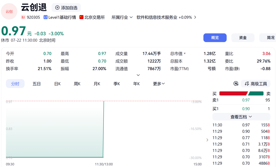
Task: Click the 云创 round stock logo
Action: [x=9, y=11]
